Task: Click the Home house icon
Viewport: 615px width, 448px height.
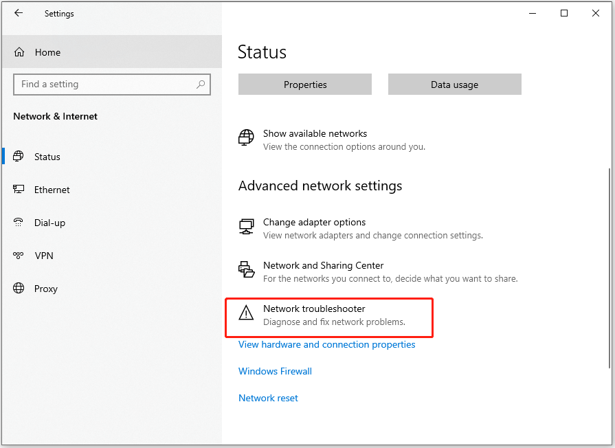Action: click(x=19, y=52)
